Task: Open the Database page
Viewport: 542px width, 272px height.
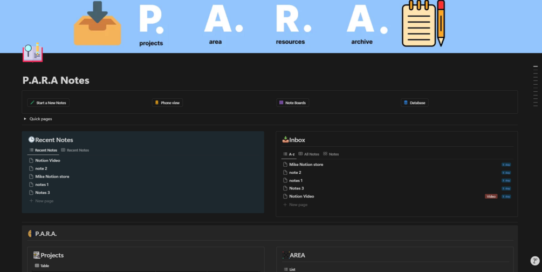Action: [414, 103]
